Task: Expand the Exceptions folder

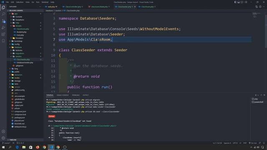Action: point(20,20)
